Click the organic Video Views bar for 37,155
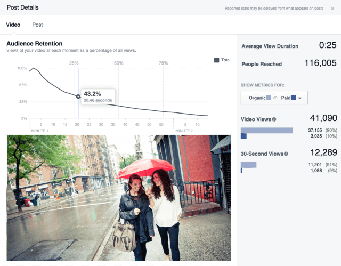The height and width of the screenshot is (266, 341). click(266, 130)
